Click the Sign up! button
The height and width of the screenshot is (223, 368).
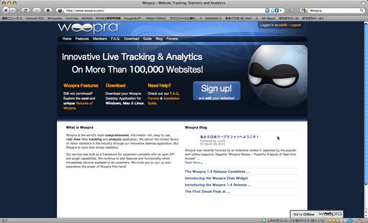[x=216, y=91]
